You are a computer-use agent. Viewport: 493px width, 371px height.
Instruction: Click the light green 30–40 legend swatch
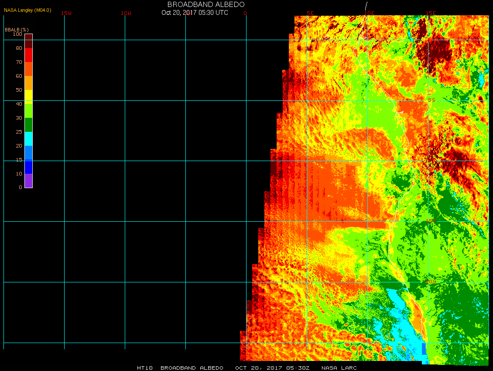(29, 111)
